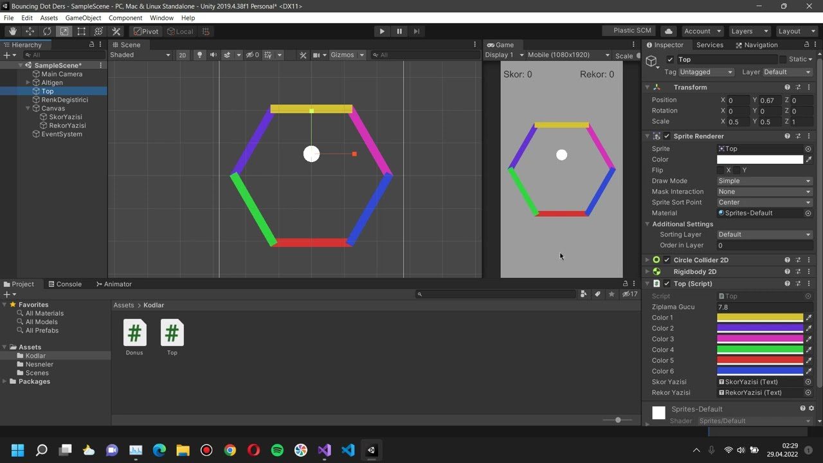The image size is (823, 463).
Task: Disable Top (Script) component checkbox
Action: pos(667,284)
